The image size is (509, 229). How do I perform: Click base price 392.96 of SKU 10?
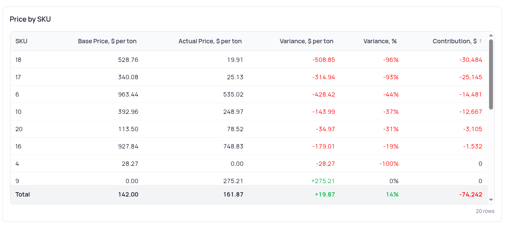(x=128, y=112)
